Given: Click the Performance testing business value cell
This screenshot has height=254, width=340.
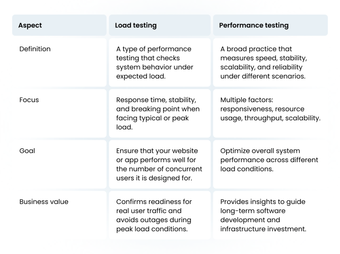Looking at the screenshot, I should click(270, 215).
